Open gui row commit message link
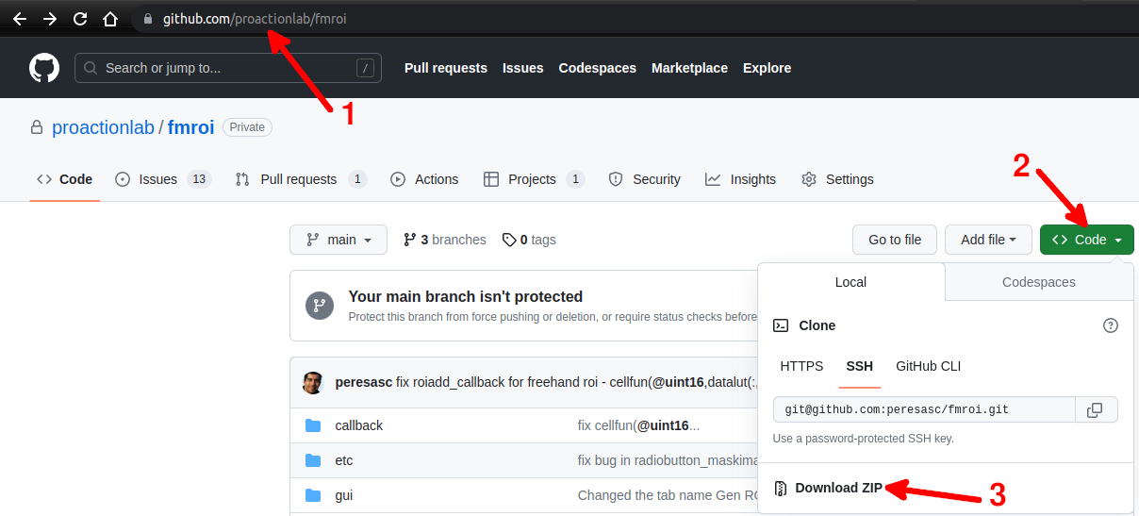This screenshot has width=1139, height=516. point(668,495)
